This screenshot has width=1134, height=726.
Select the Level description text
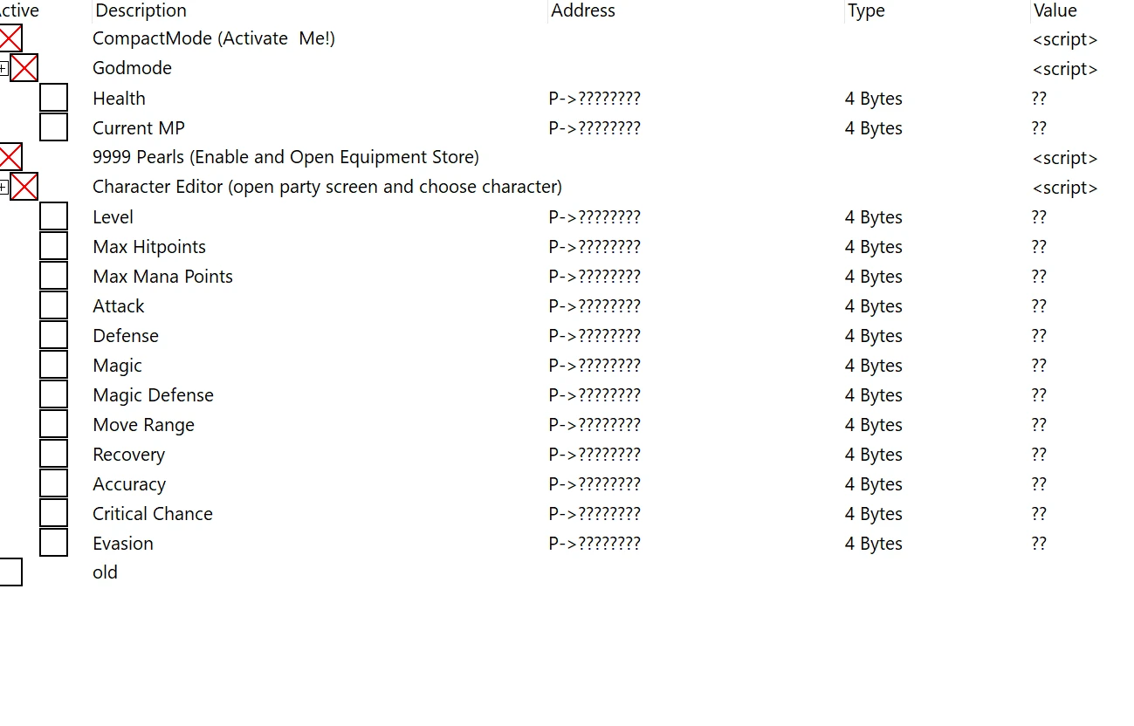[113, 216]
